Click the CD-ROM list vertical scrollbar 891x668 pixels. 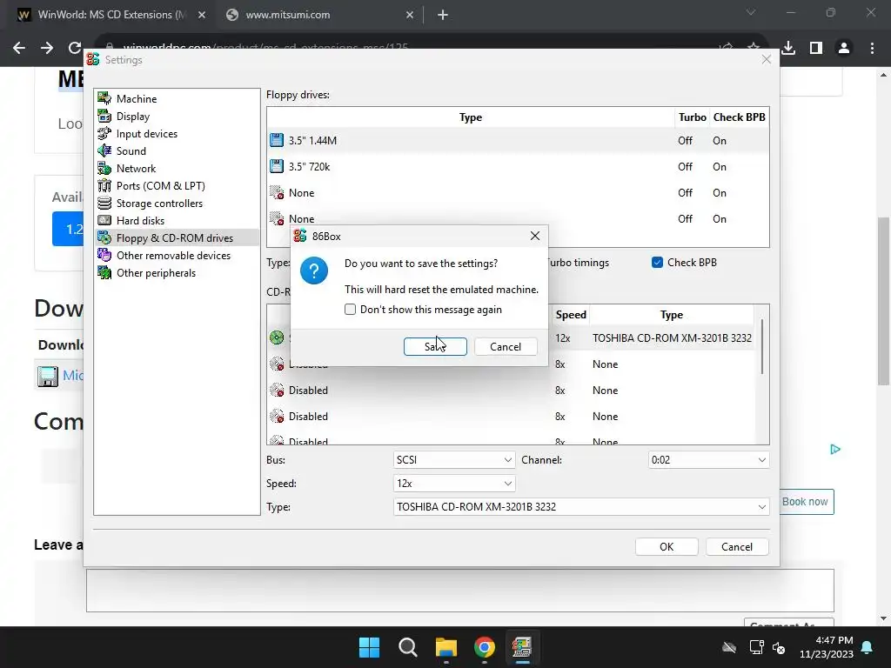click(x=762, y=347)
